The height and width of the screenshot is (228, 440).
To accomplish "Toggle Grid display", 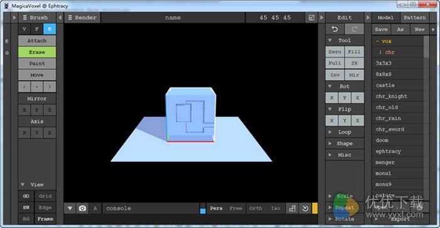I will click(x=45, y=197).
